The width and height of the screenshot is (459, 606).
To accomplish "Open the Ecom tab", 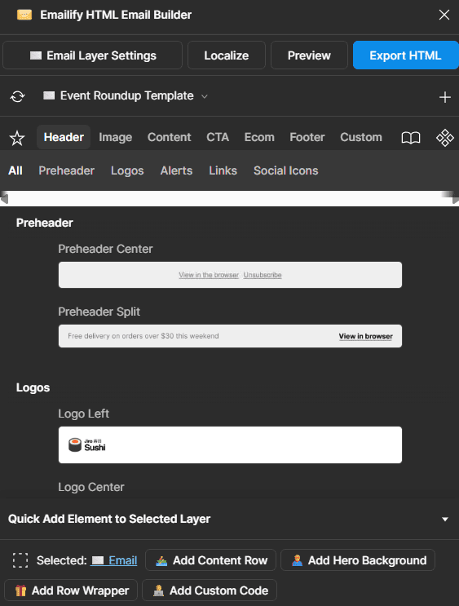I will (259, 137).
